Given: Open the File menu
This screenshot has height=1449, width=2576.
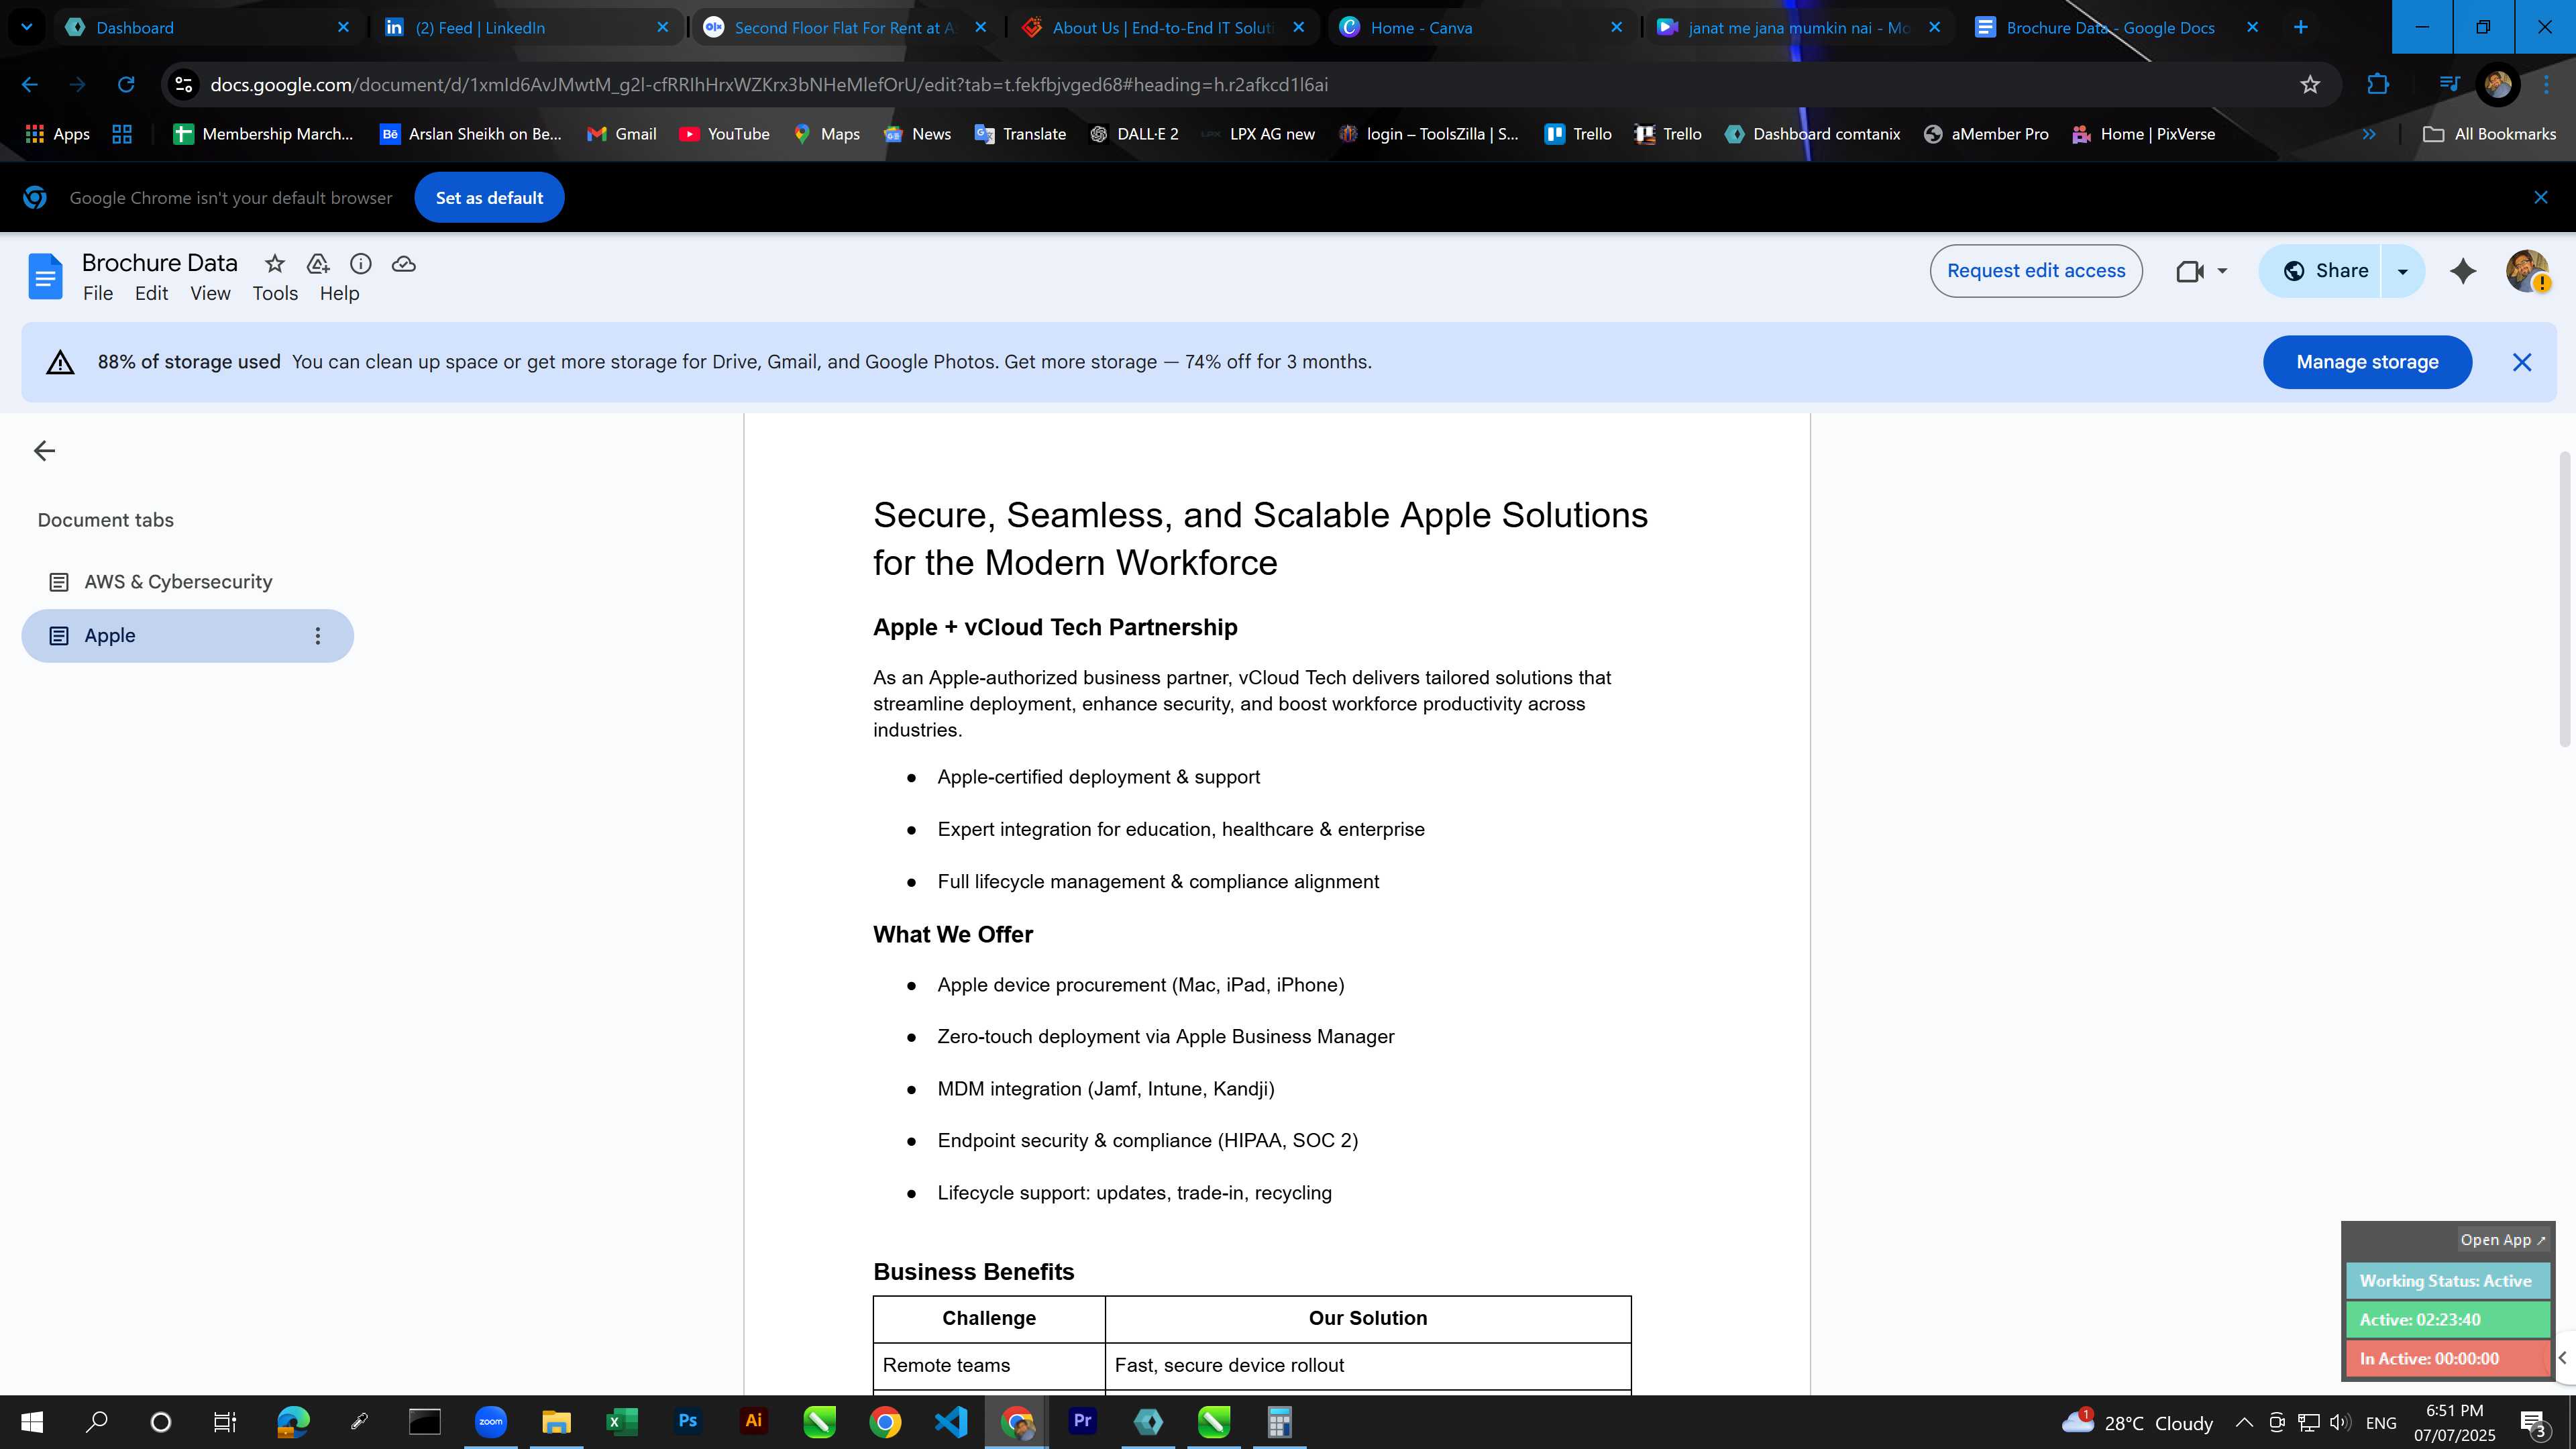Looking at the screenshot, I should 98,293.
